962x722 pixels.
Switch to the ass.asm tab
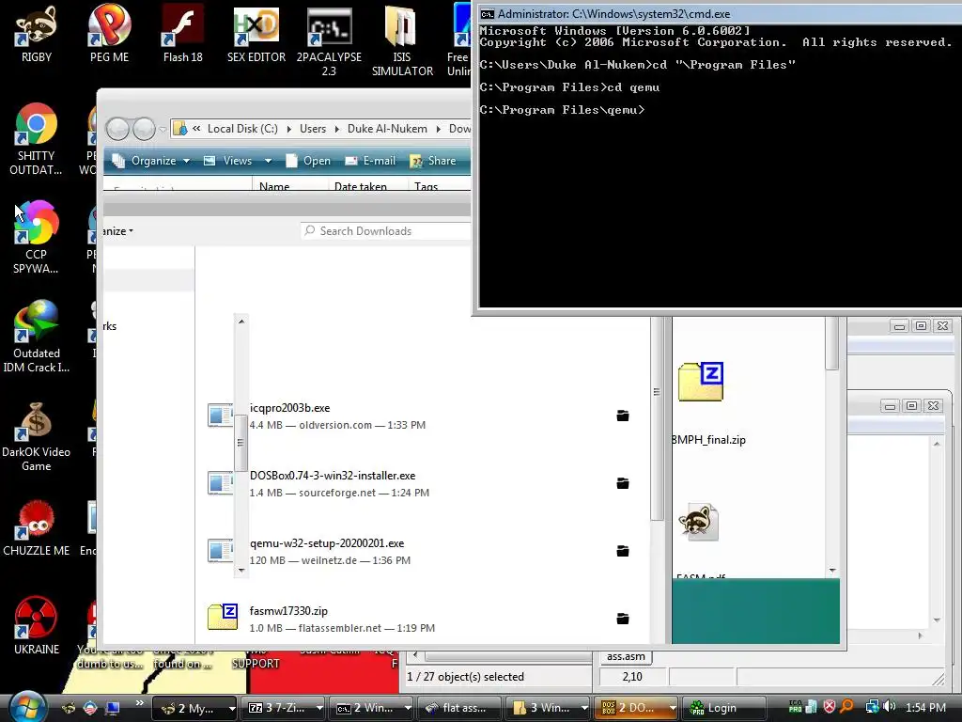click(x=626, y=656)
